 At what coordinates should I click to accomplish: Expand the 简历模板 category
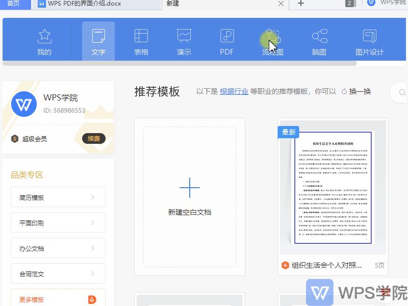58,197
